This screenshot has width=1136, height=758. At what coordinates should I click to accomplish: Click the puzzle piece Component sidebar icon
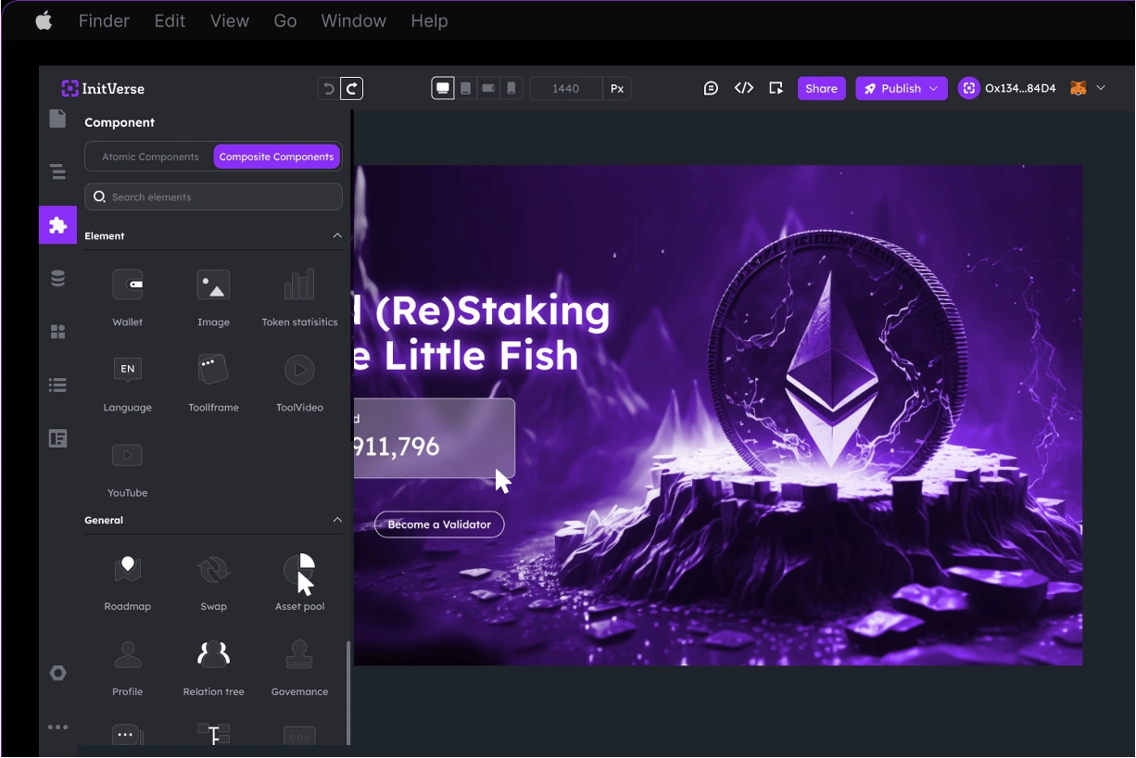(57, 225)
